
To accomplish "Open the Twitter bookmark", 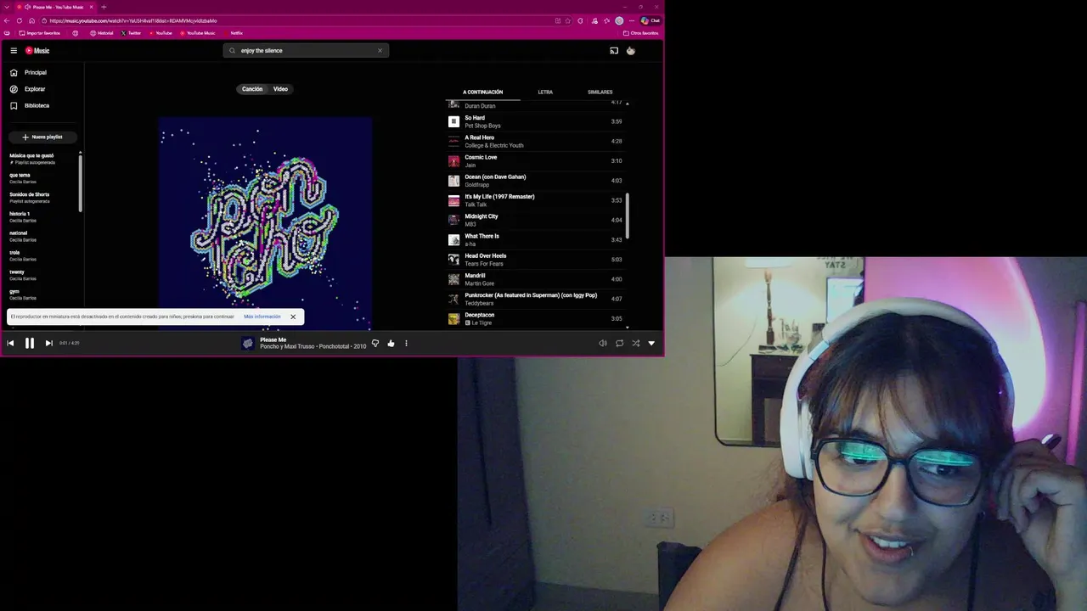I will tap(131, 33).
